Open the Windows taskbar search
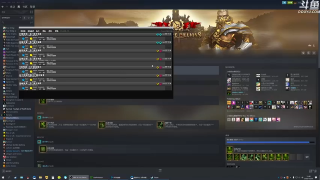 9,178
